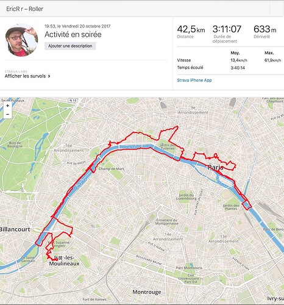284x305 pixels.
Task: Click the Montrouge label on map
Action: (147, 292)
